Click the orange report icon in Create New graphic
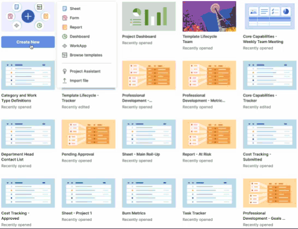This screenshot has width=298, height=229. 46,16
